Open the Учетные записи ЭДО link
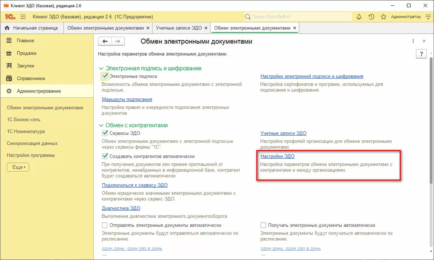Screen dimensions: 434x260 click(283, 133)
